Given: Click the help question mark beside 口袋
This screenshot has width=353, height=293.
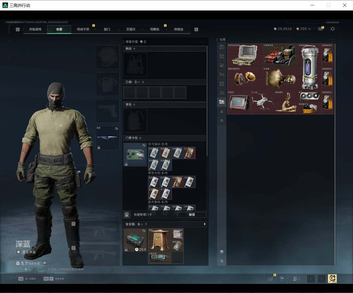Looking at the screenshot, I should [x=143, y=82].
